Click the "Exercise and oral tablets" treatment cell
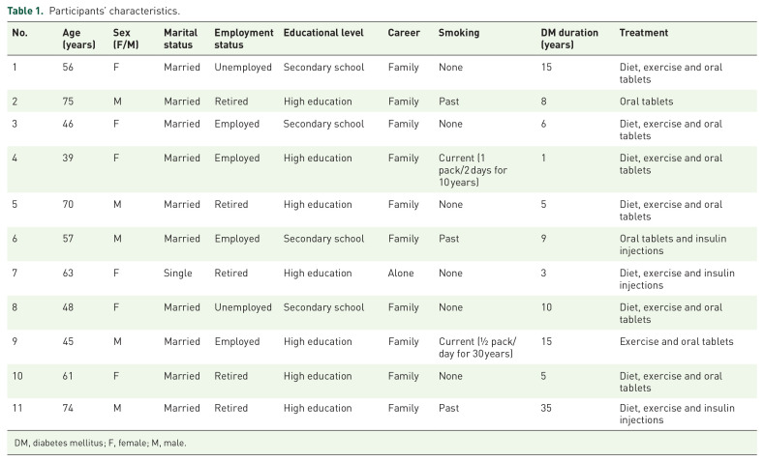Screen dimensions: 764x462 [678, 341]
